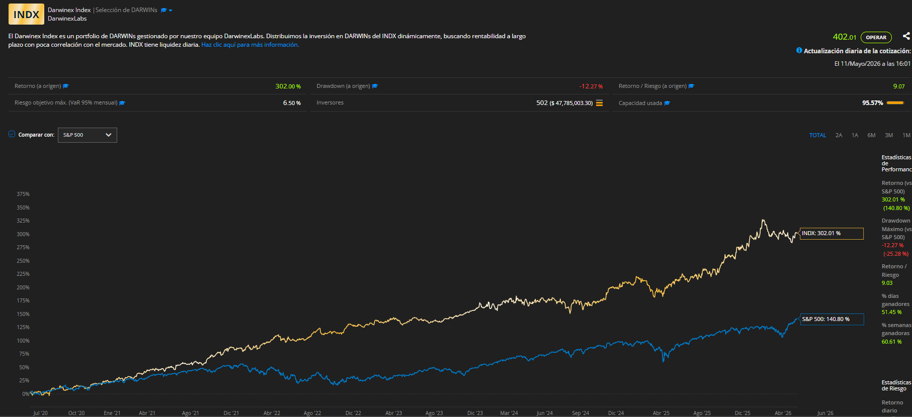Click 'Darwinex Index' title text

click(69, 10)
